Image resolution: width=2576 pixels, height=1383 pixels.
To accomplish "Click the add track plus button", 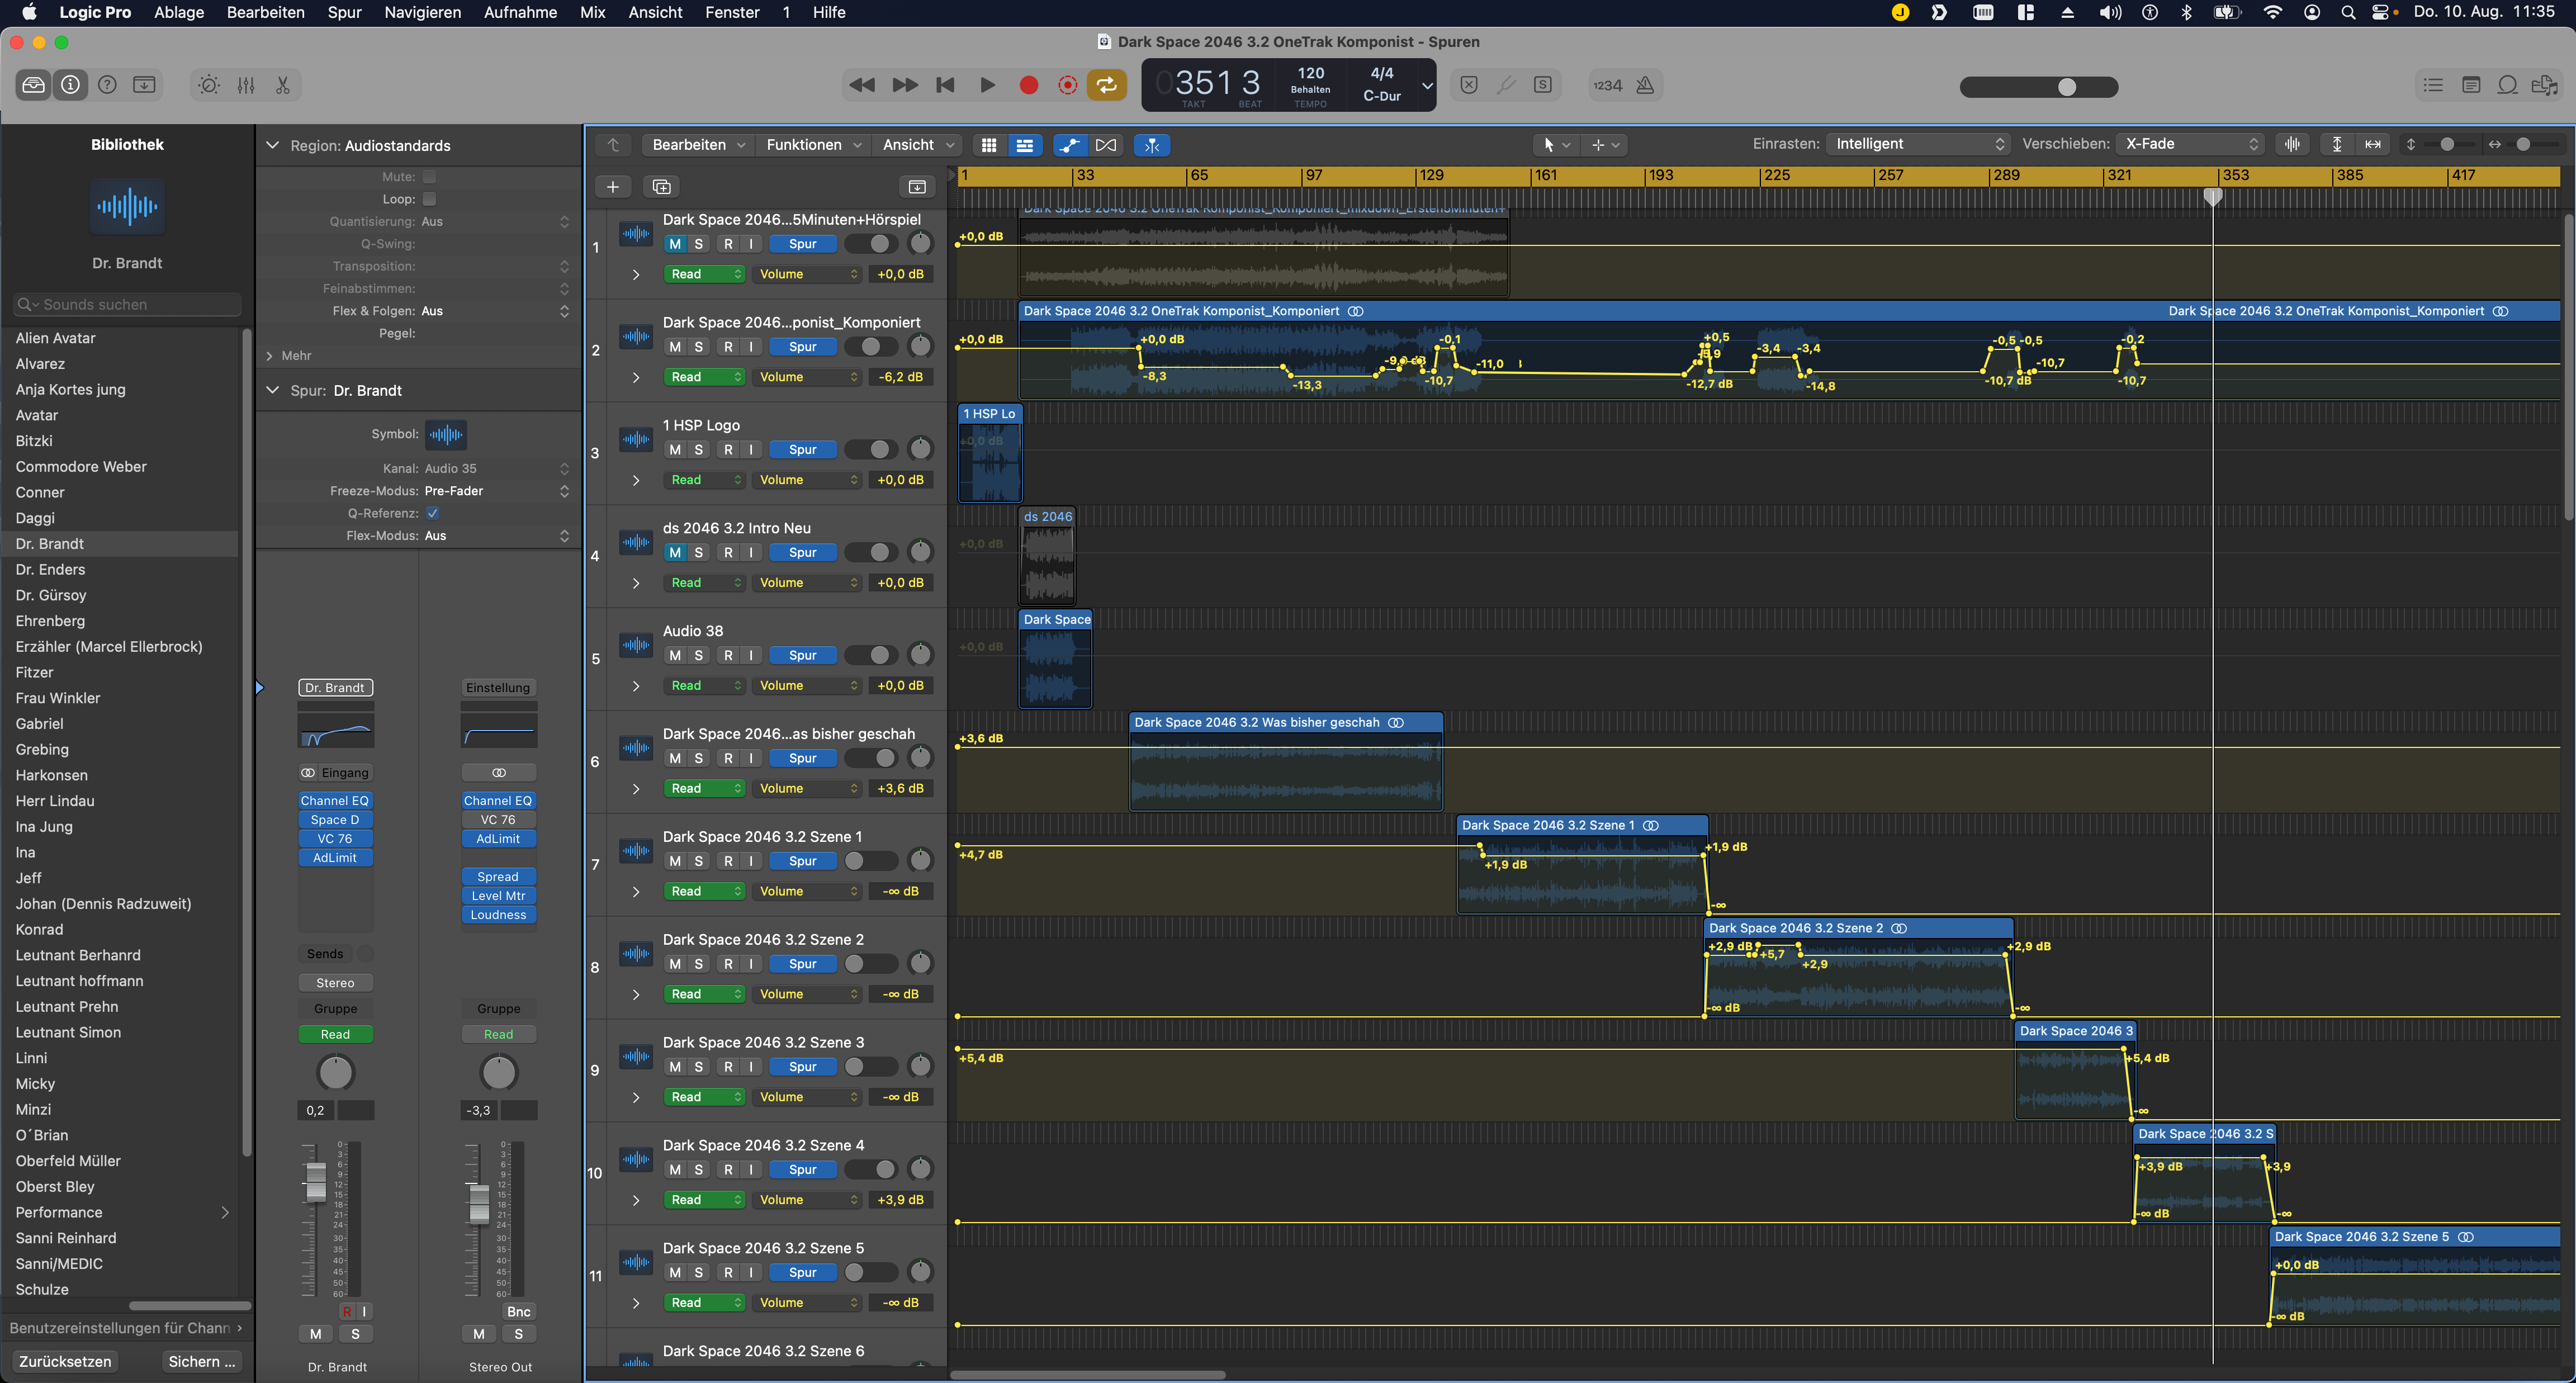I will [613, 187].
